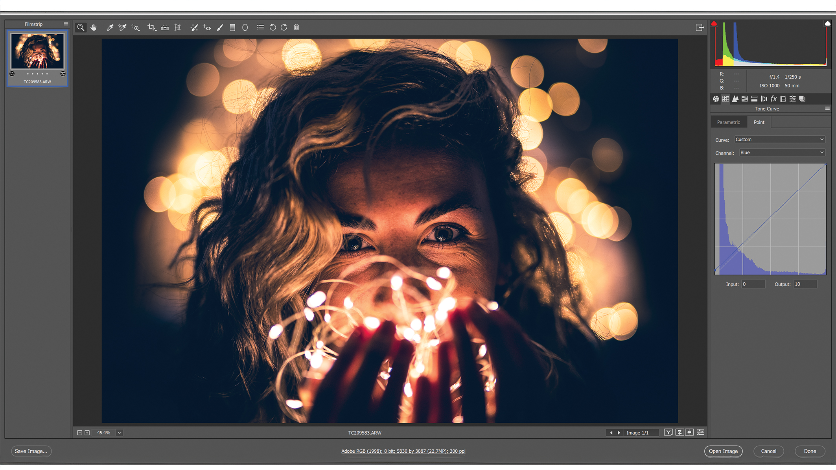Screen dimensions: 836x470
Task: Activate the Hand tool
Action: tap(94, 27)
